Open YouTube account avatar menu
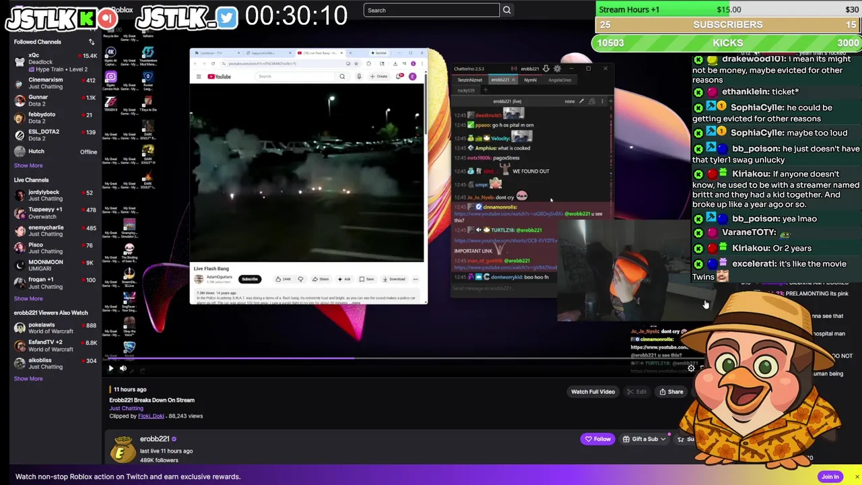This screenshot has height=485, width=862. [x=413, y=76]
